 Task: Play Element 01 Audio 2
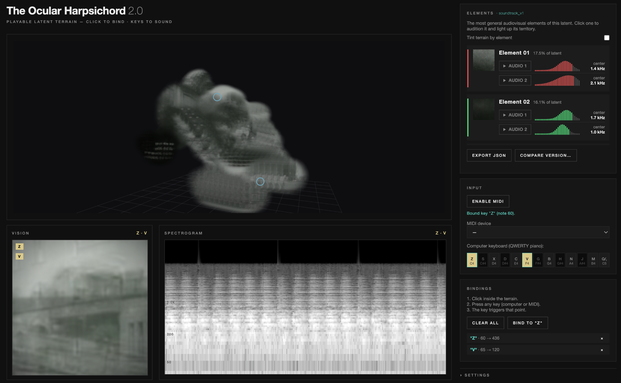point(515,80)
